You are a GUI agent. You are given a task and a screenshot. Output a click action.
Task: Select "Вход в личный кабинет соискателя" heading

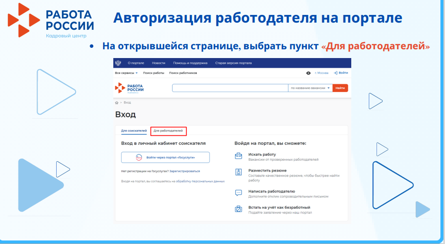point(163,143)
